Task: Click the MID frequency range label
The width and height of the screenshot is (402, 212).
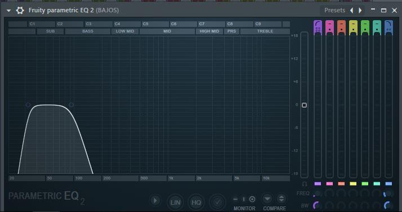Action: 167,31
